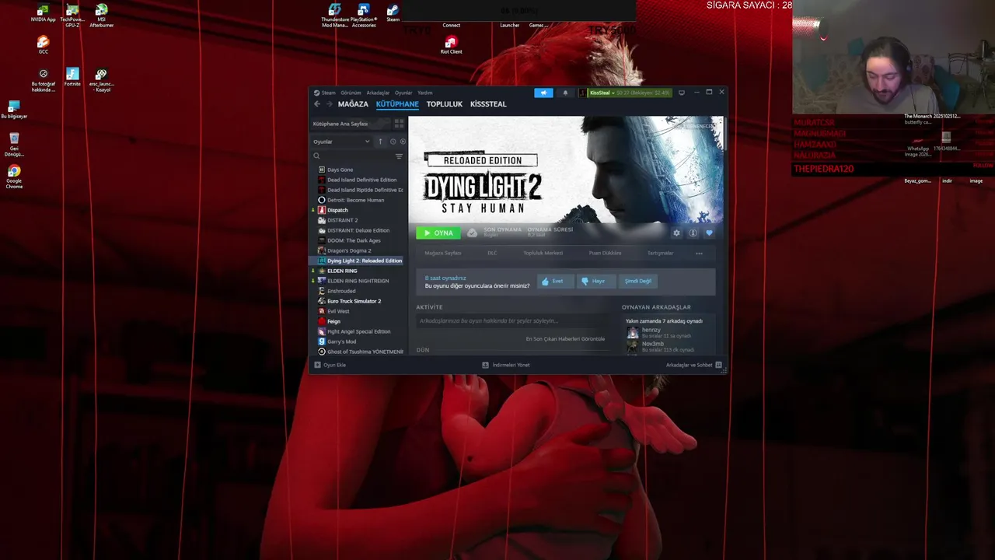
Task: Open Oyunlar menu in menu bar
Action: coord(403,93)
